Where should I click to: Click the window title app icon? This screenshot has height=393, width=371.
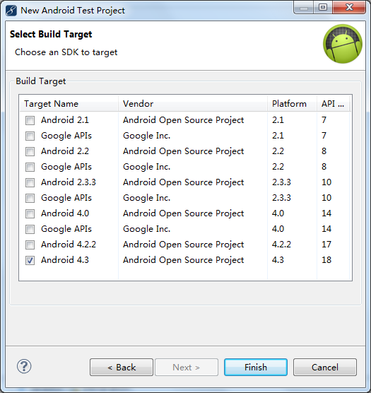pyautogui.click(x=11, y=11)
